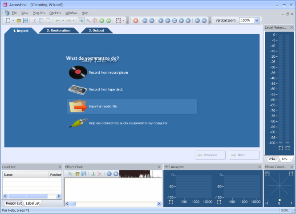The height and width of the screenshot is (214, 296).
Task: Open the region marker dropdown arrow
Action: (123, 21)
